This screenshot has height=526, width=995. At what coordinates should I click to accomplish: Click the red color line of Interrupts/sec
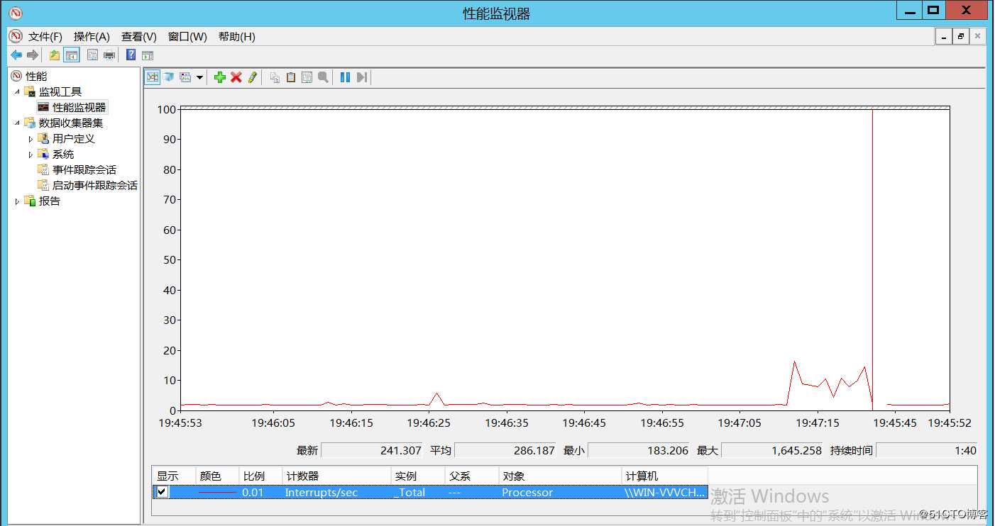click(217, 492)
